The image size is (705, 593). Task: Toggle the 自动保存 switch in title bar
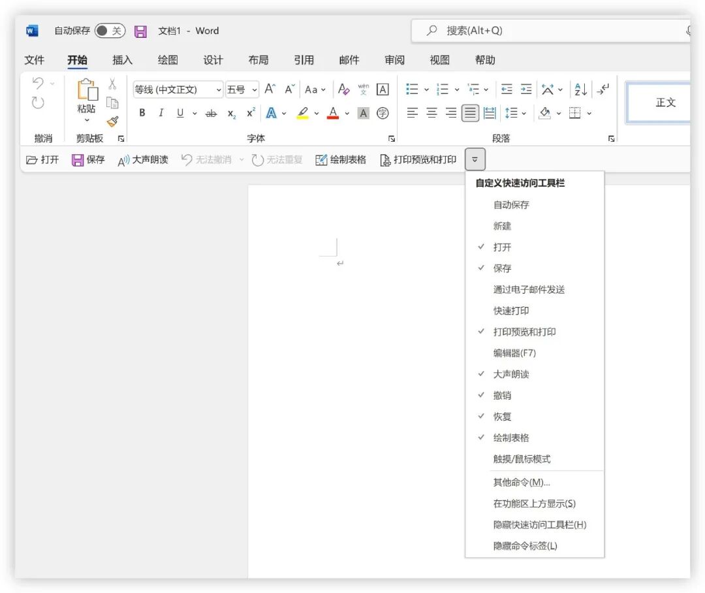coord(109,31)
